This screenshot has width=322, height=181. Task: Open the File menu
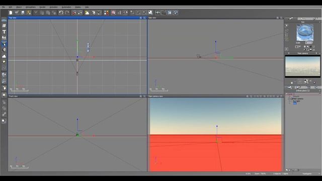click(x=4, y=7)
